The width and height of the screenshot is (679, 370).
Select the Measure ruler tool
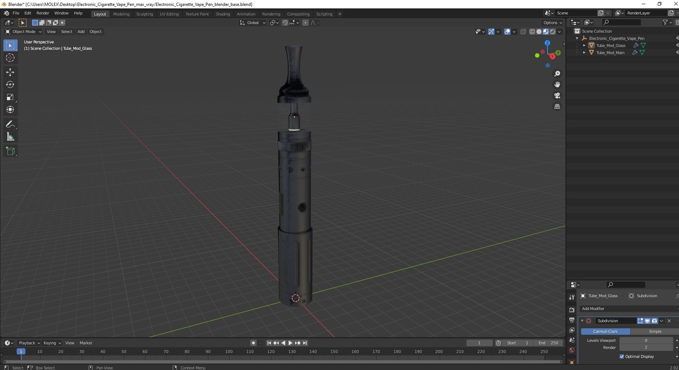pyautogui.click(x=10, y=137)
